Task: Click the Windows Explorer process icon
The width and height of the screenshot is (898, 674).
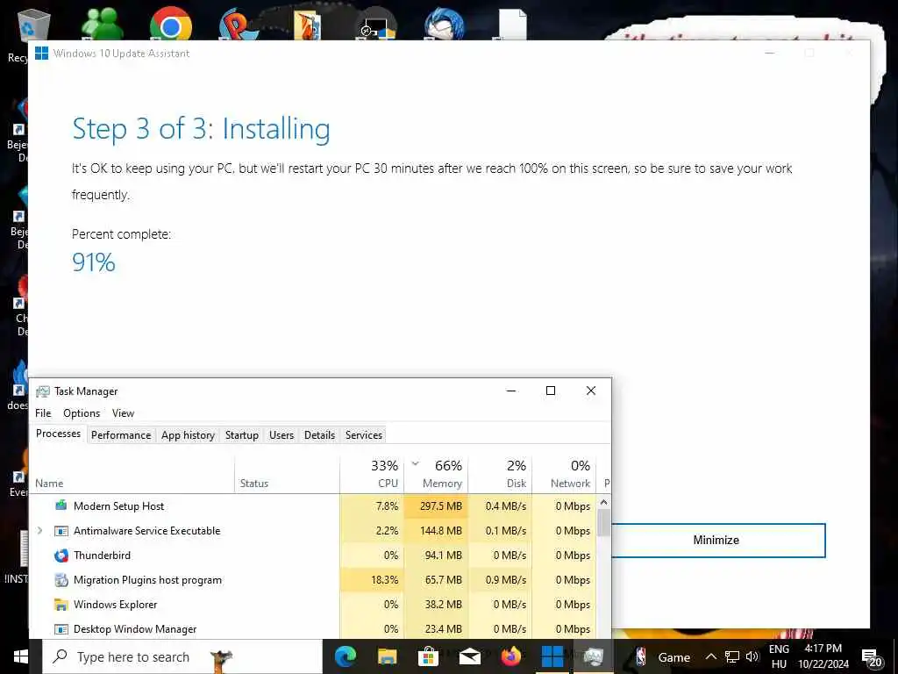Action: click(x=61, y=605)
